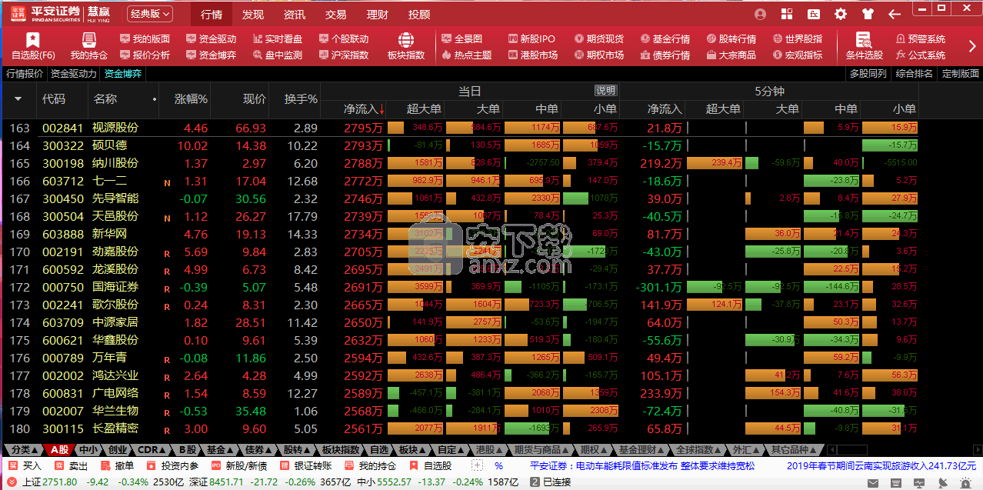The height and width of the screenshot is (490, 983).
Task: Open 港股市场 toolbar item
Action: 532,55
